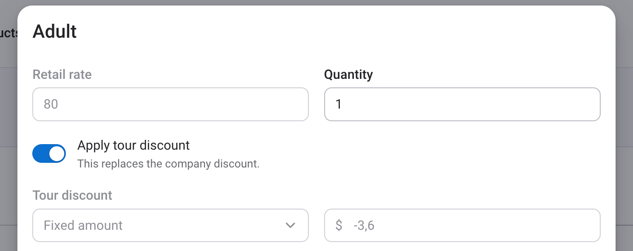This screenshot has height=251, width=633.
Task: Click the chevron arrow in Tour discount dropdown
Action: pyautogui.click(x=291, y=225)
